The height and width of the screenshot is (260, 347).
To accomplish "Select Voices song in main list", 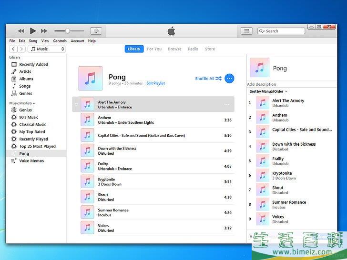I will pos(153,228).
